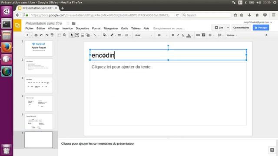278x156 pixels.
Task: Click the explore button at bottom right
Action: pos(272,150)
